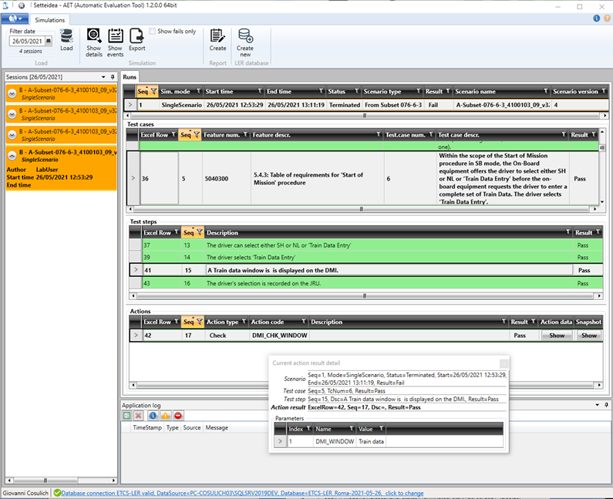The image size is (613, 499).
Task: Open the application menu button dropdown
Action: coord(15,19)
